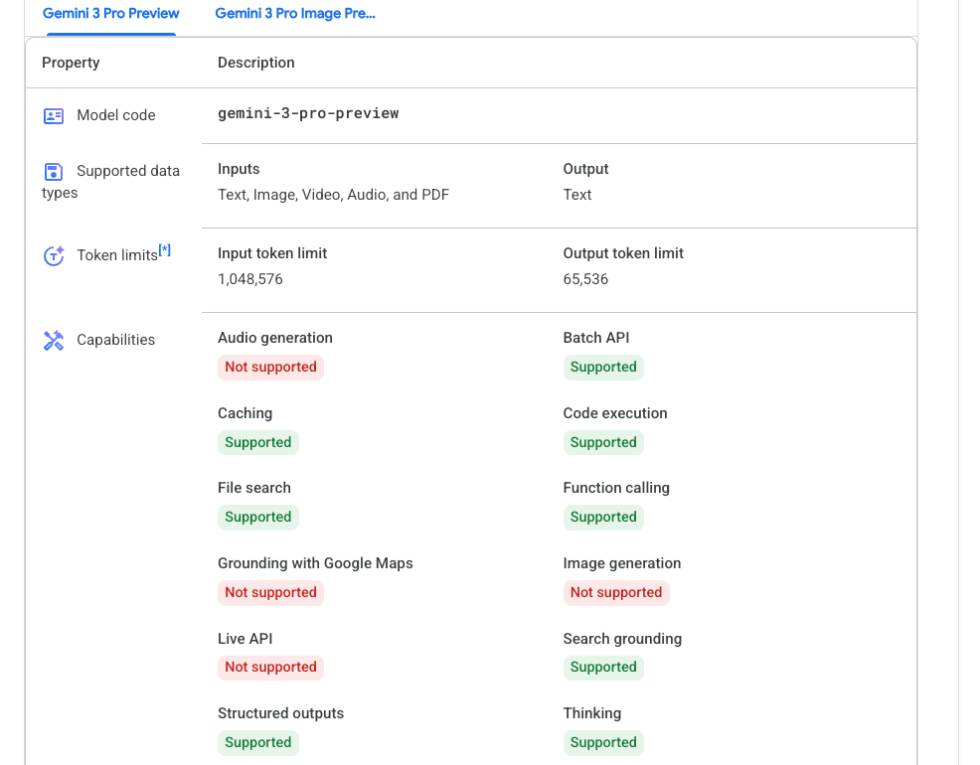This screenshot has width=980, height=765.
Task: Click Supported badge under Function calling
Action: 603,517
